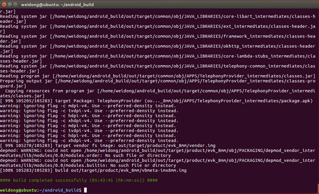The height and width of the screenshot is (194, 319).
Task: Click the target Package TelephonyProvider line
Action: [x=156, y=101]
